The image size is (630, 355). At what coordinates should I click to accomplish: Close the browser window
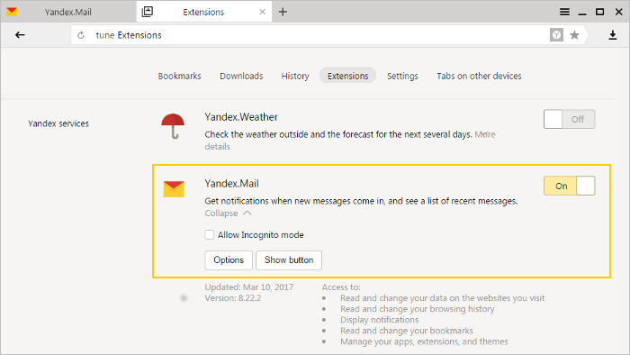click(619, 12)
